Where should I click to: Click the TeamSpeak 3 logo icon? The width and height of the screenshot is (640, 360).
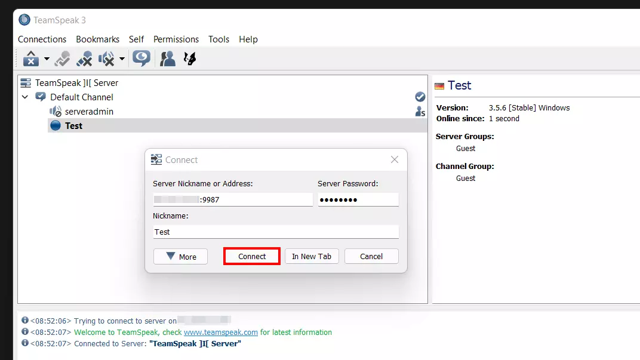coord(24,20)
